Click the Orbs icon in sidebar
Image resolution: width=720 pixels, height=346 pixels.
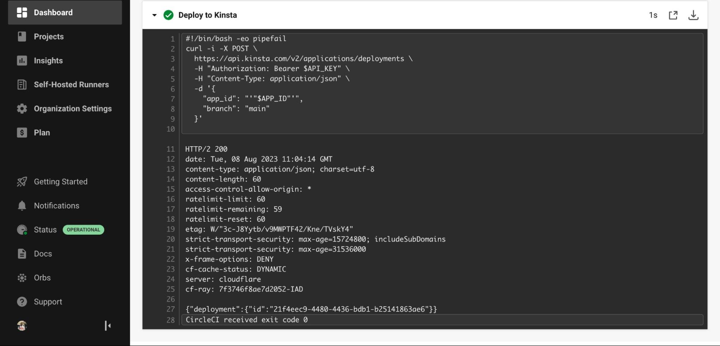point(22,278)
